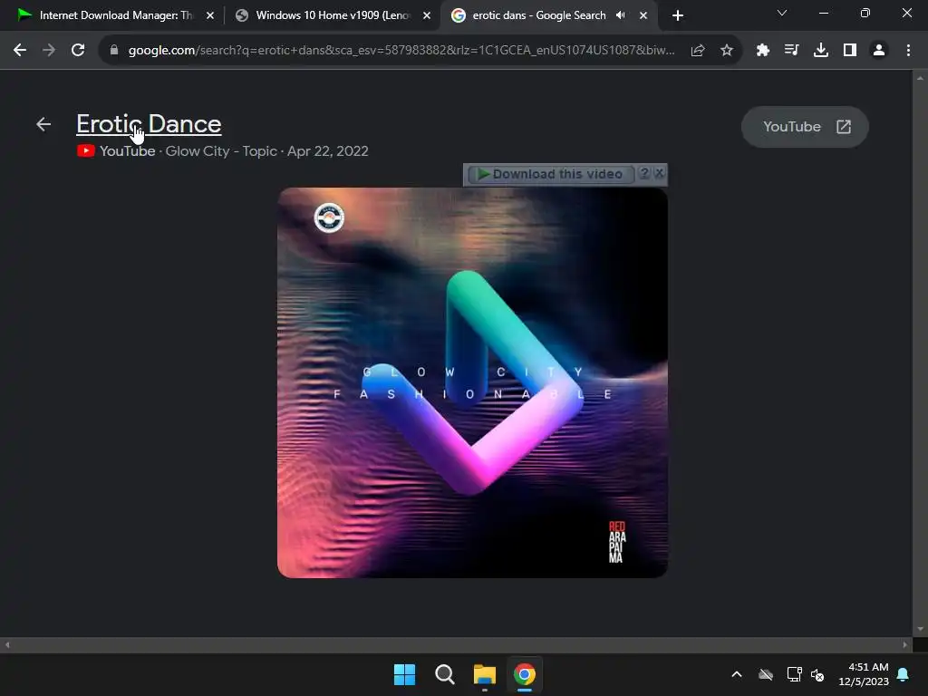Close the Google Search tab
Image resolution: width=928 pixels, height=696 pixels.
643,15
